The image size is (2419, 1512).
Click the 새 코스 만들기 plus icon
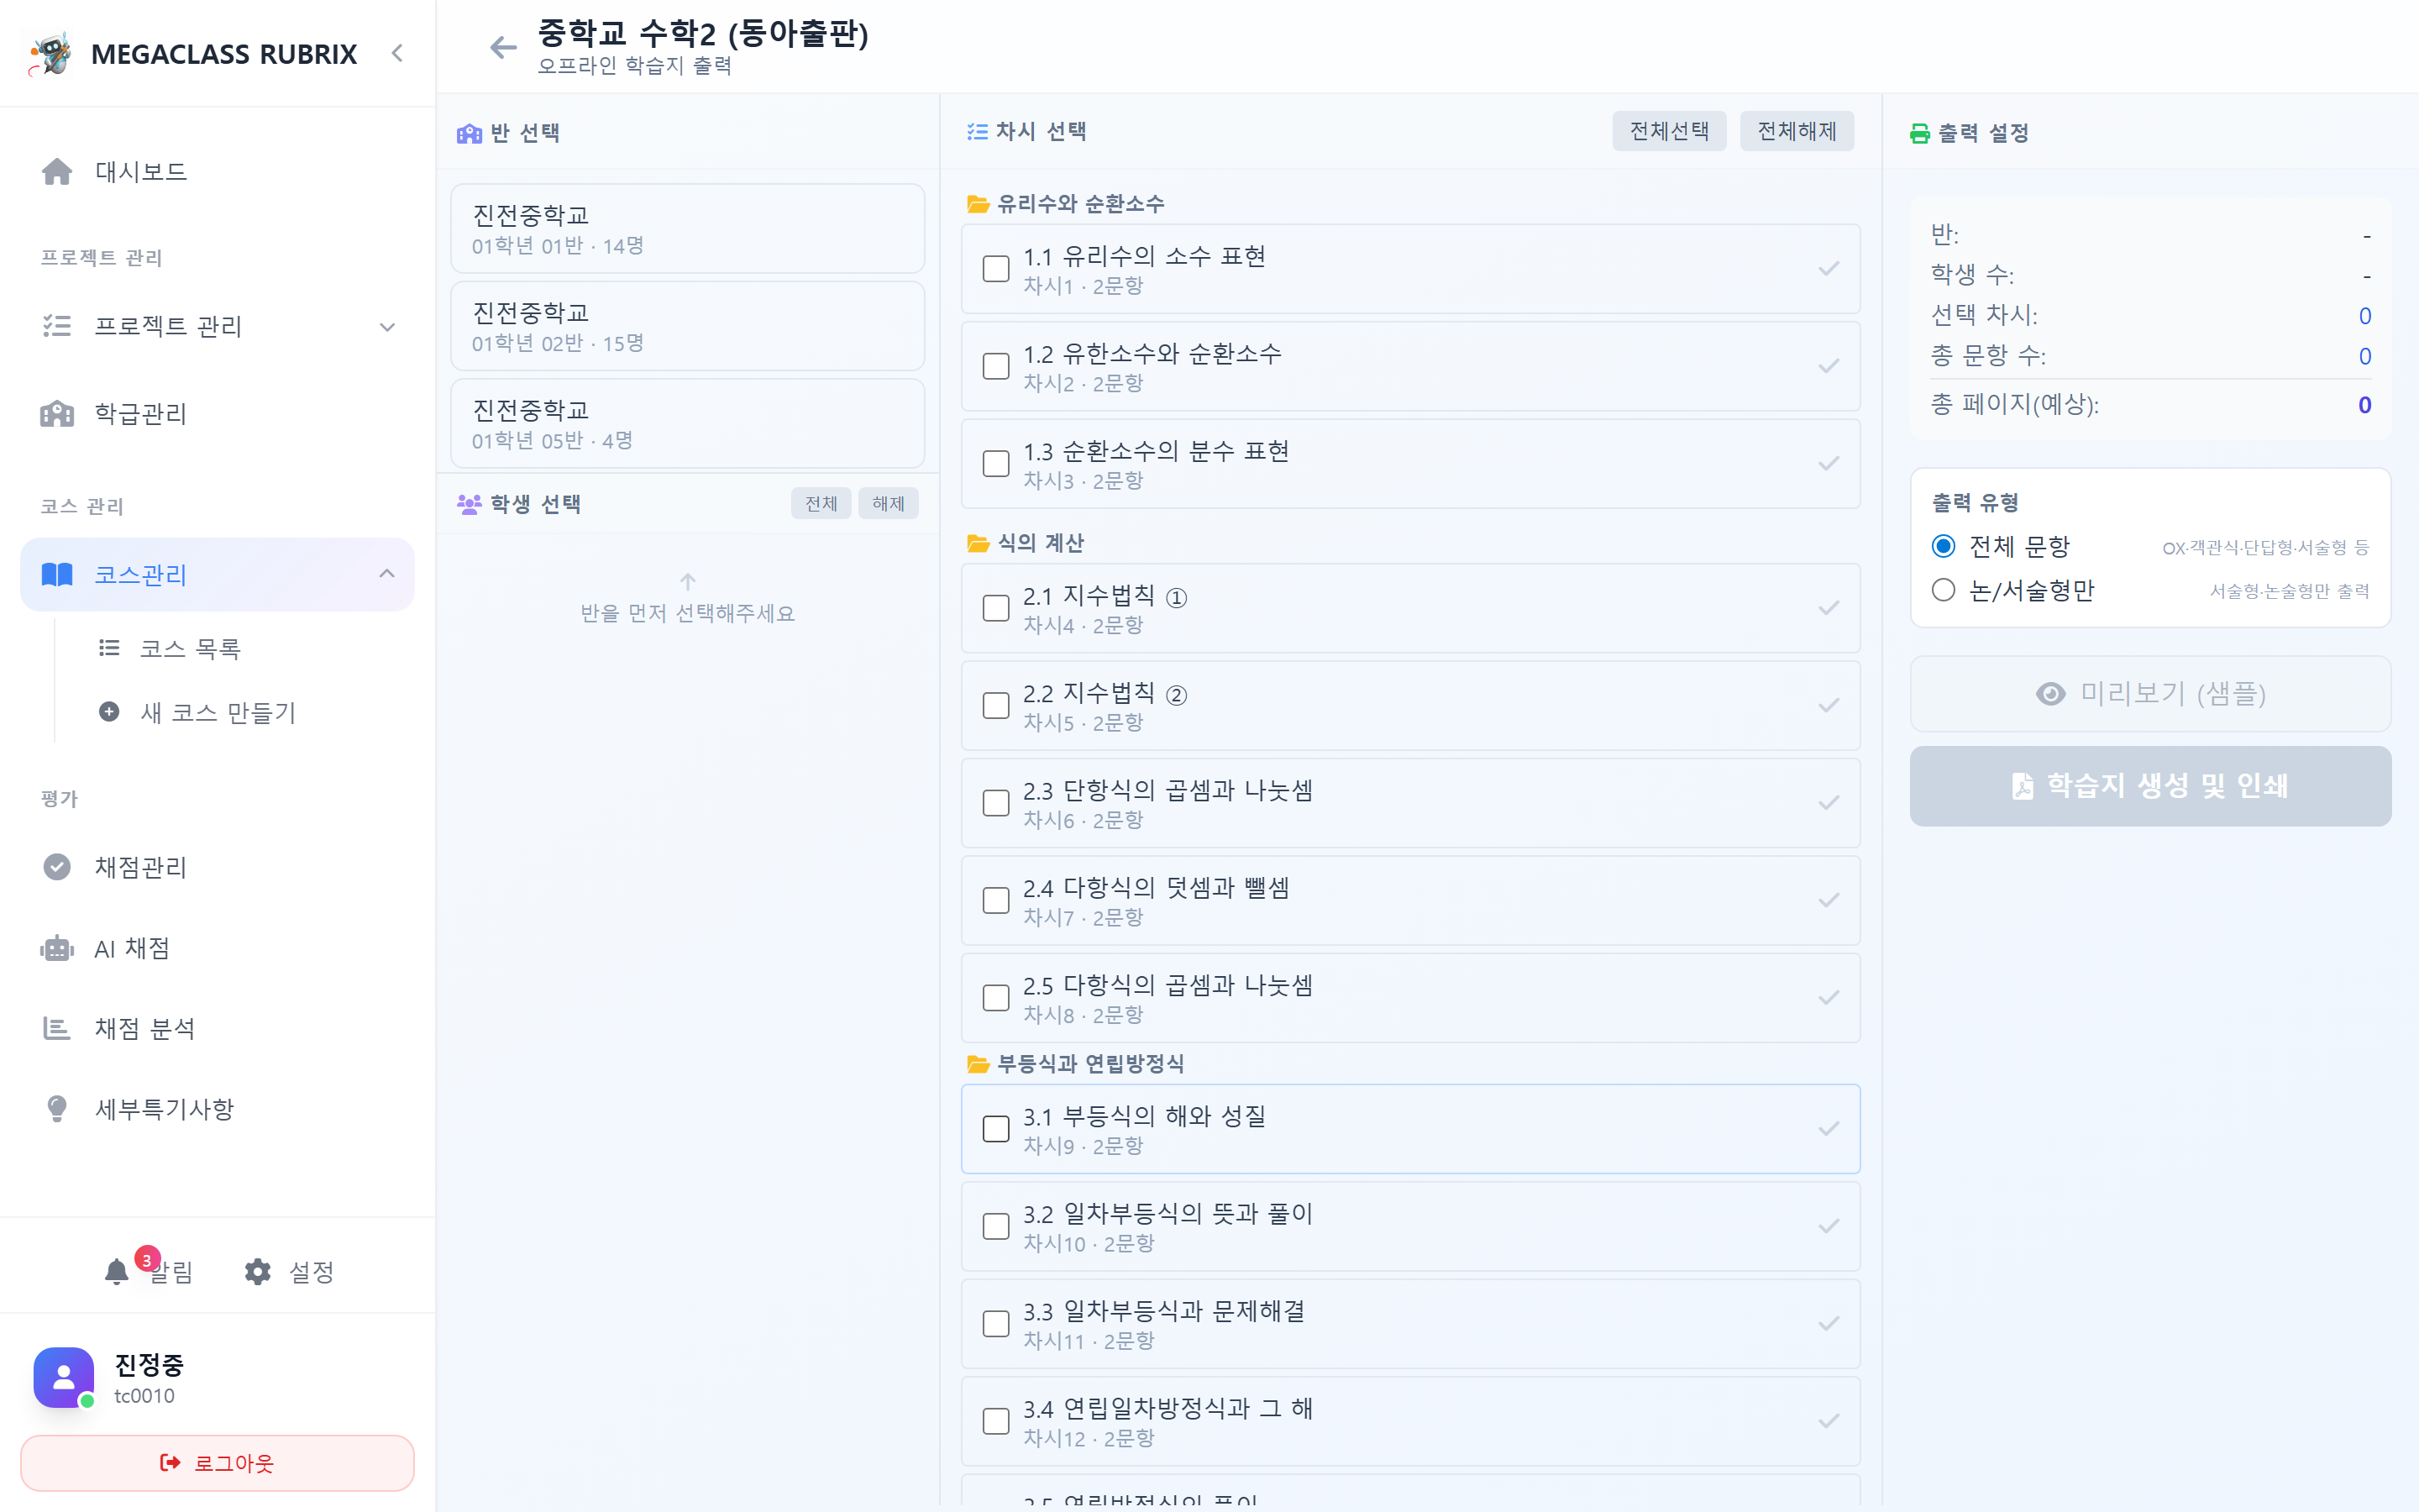(108, 712)
